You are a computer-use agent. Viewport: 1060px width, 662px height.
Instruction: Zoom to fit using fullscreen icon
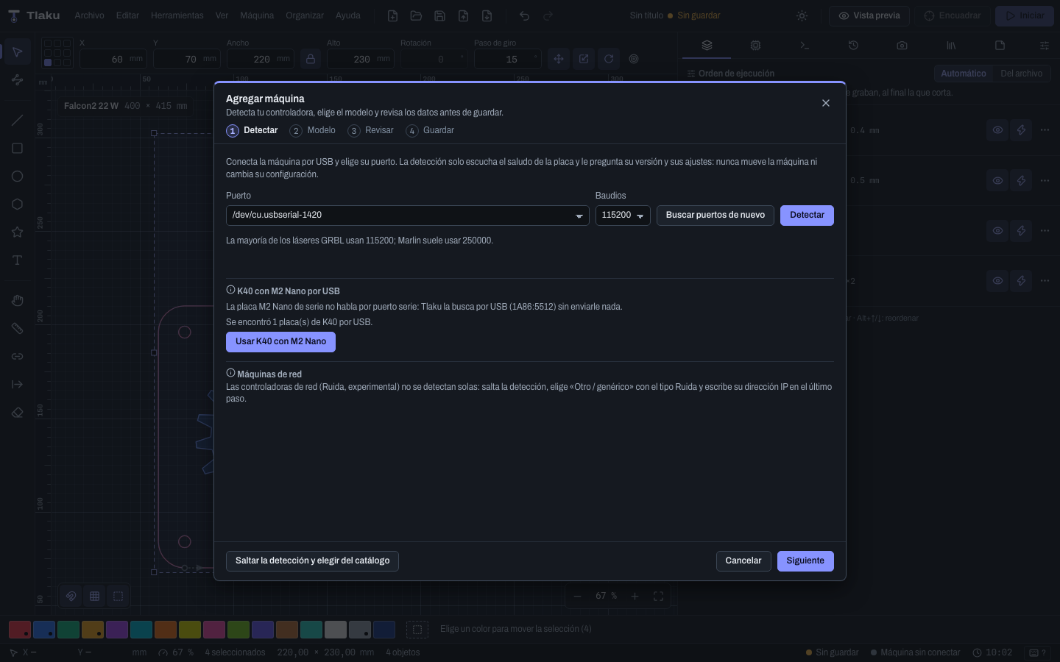coord(658,596)
